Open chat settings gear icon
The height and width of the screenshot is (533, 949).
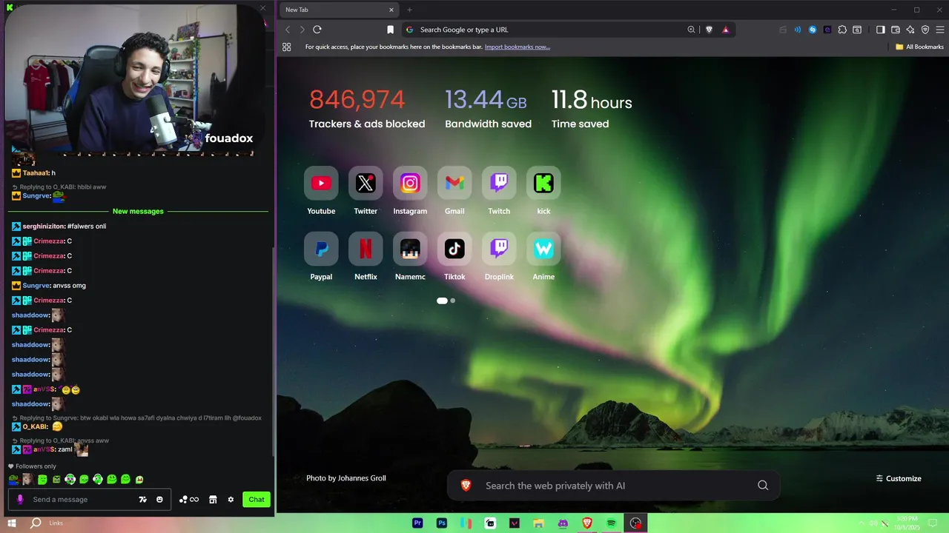pos(231,500)
